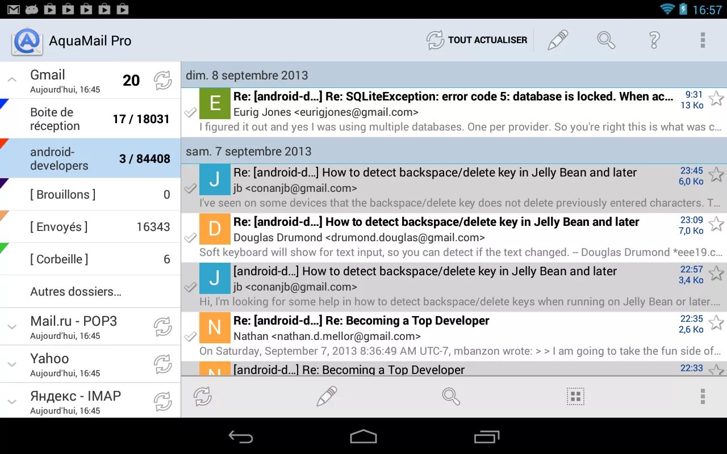Open Douglas Drumond's backspace/delete key reply
Image resolution: width=727 pixels, height=454 pixels.
[454, 238]
